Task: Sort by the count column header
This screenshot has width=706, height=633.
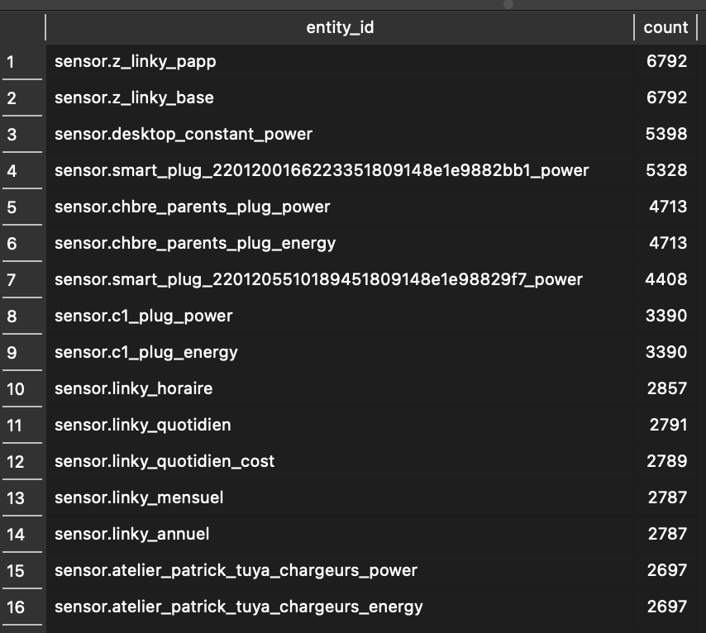Action: click(x=665, y=27)
